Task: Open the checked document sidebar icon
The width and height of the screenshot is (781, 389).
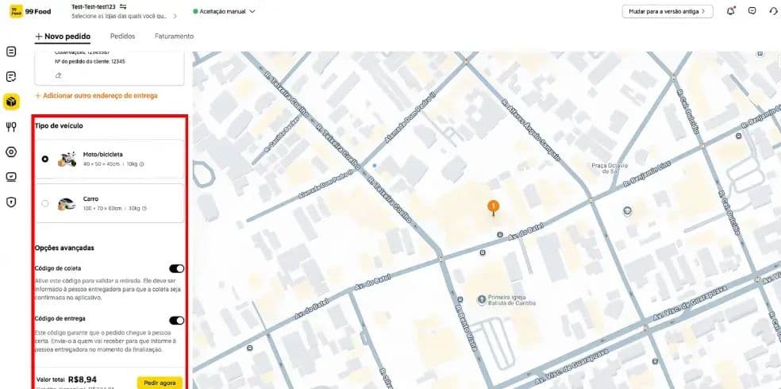Action: [x=11, y=77]
